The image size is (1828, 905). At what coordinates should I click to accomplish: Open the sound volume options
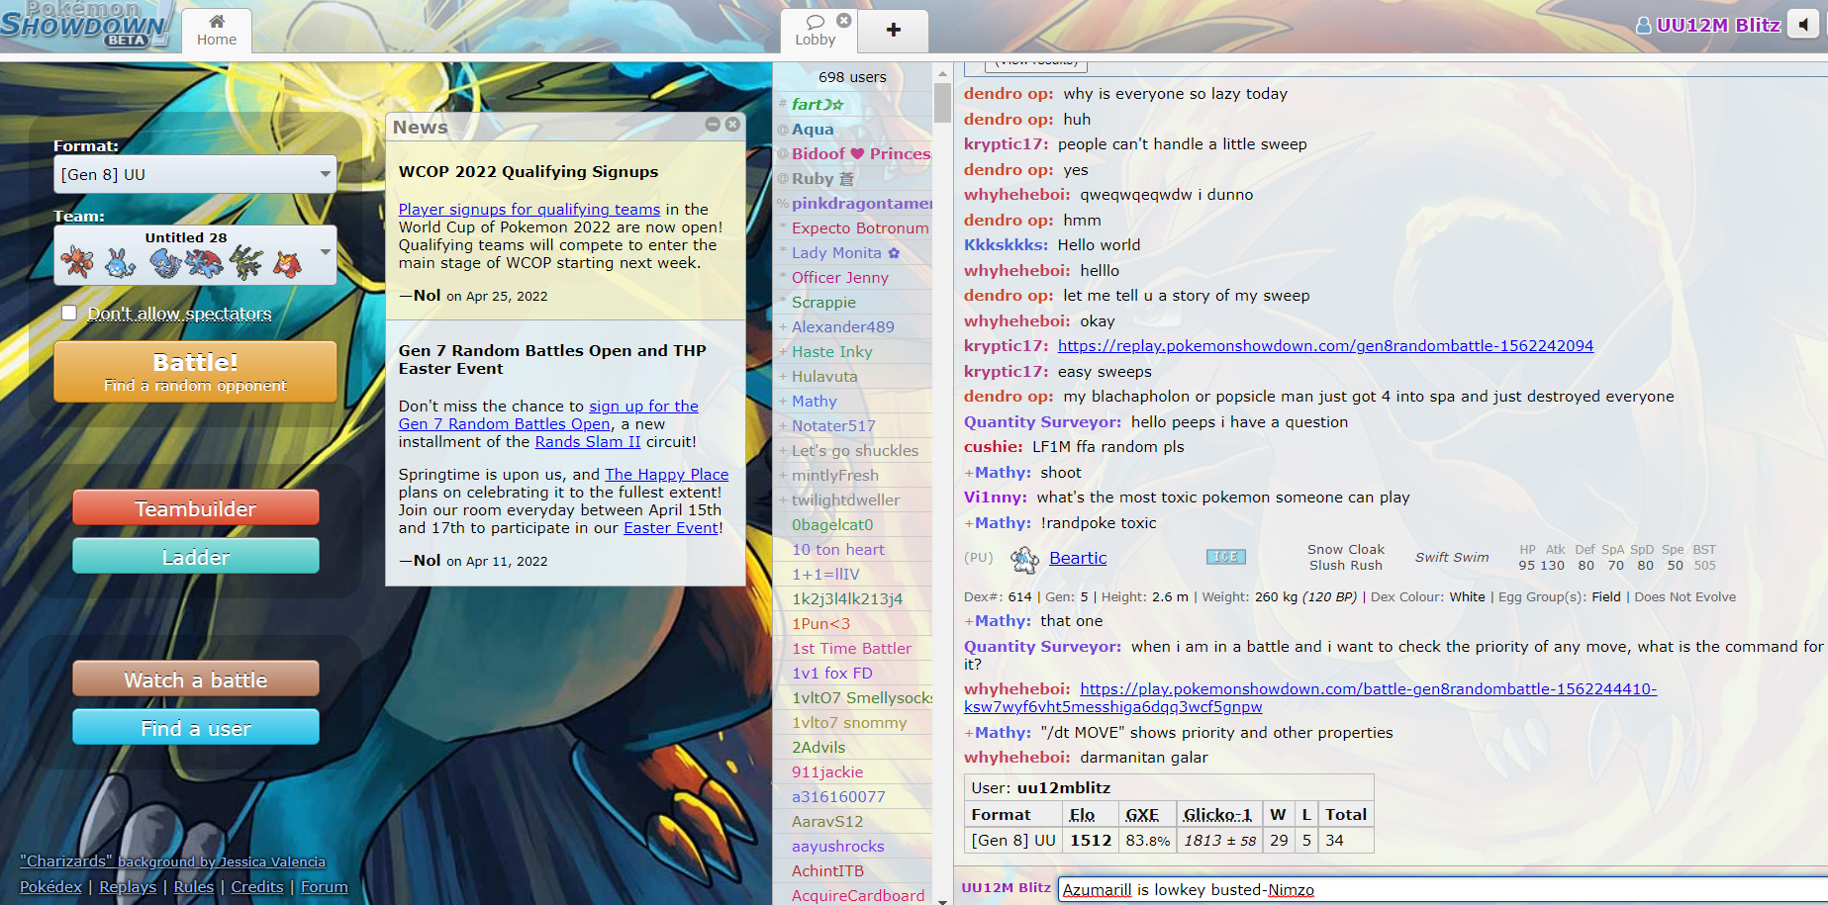coord(1803,25)
